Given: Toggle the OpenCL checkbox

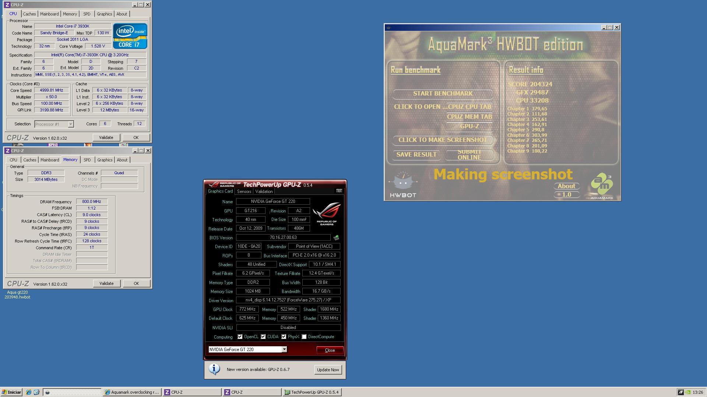Looking at the screenshot, I should [240, 337].
